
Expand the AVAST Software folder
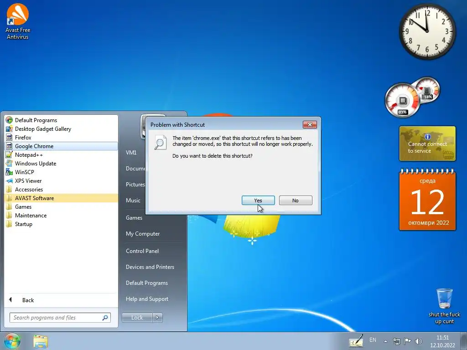[62, 198]
